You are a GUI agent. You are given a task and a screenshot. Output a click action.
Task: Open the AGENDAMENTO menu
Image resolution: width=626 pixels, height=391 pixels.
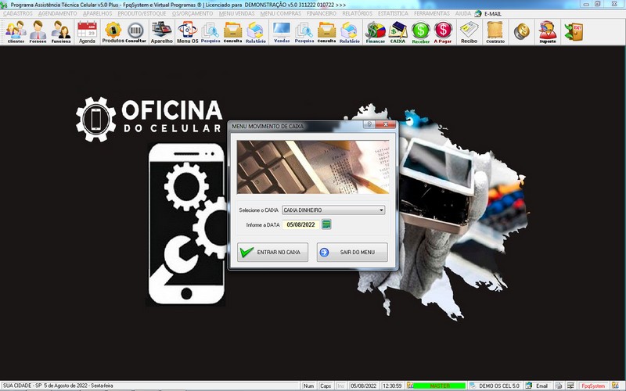click(x=58, y=13)
